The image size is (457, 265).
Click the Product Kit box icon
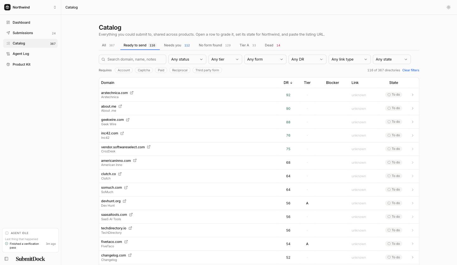tap(8, 64)
